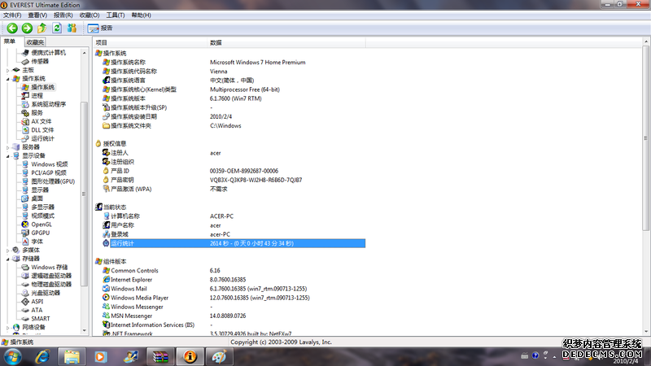Select 系统驱动程序 tree icon
Screen dimensions: 651x366
[25, 104]
